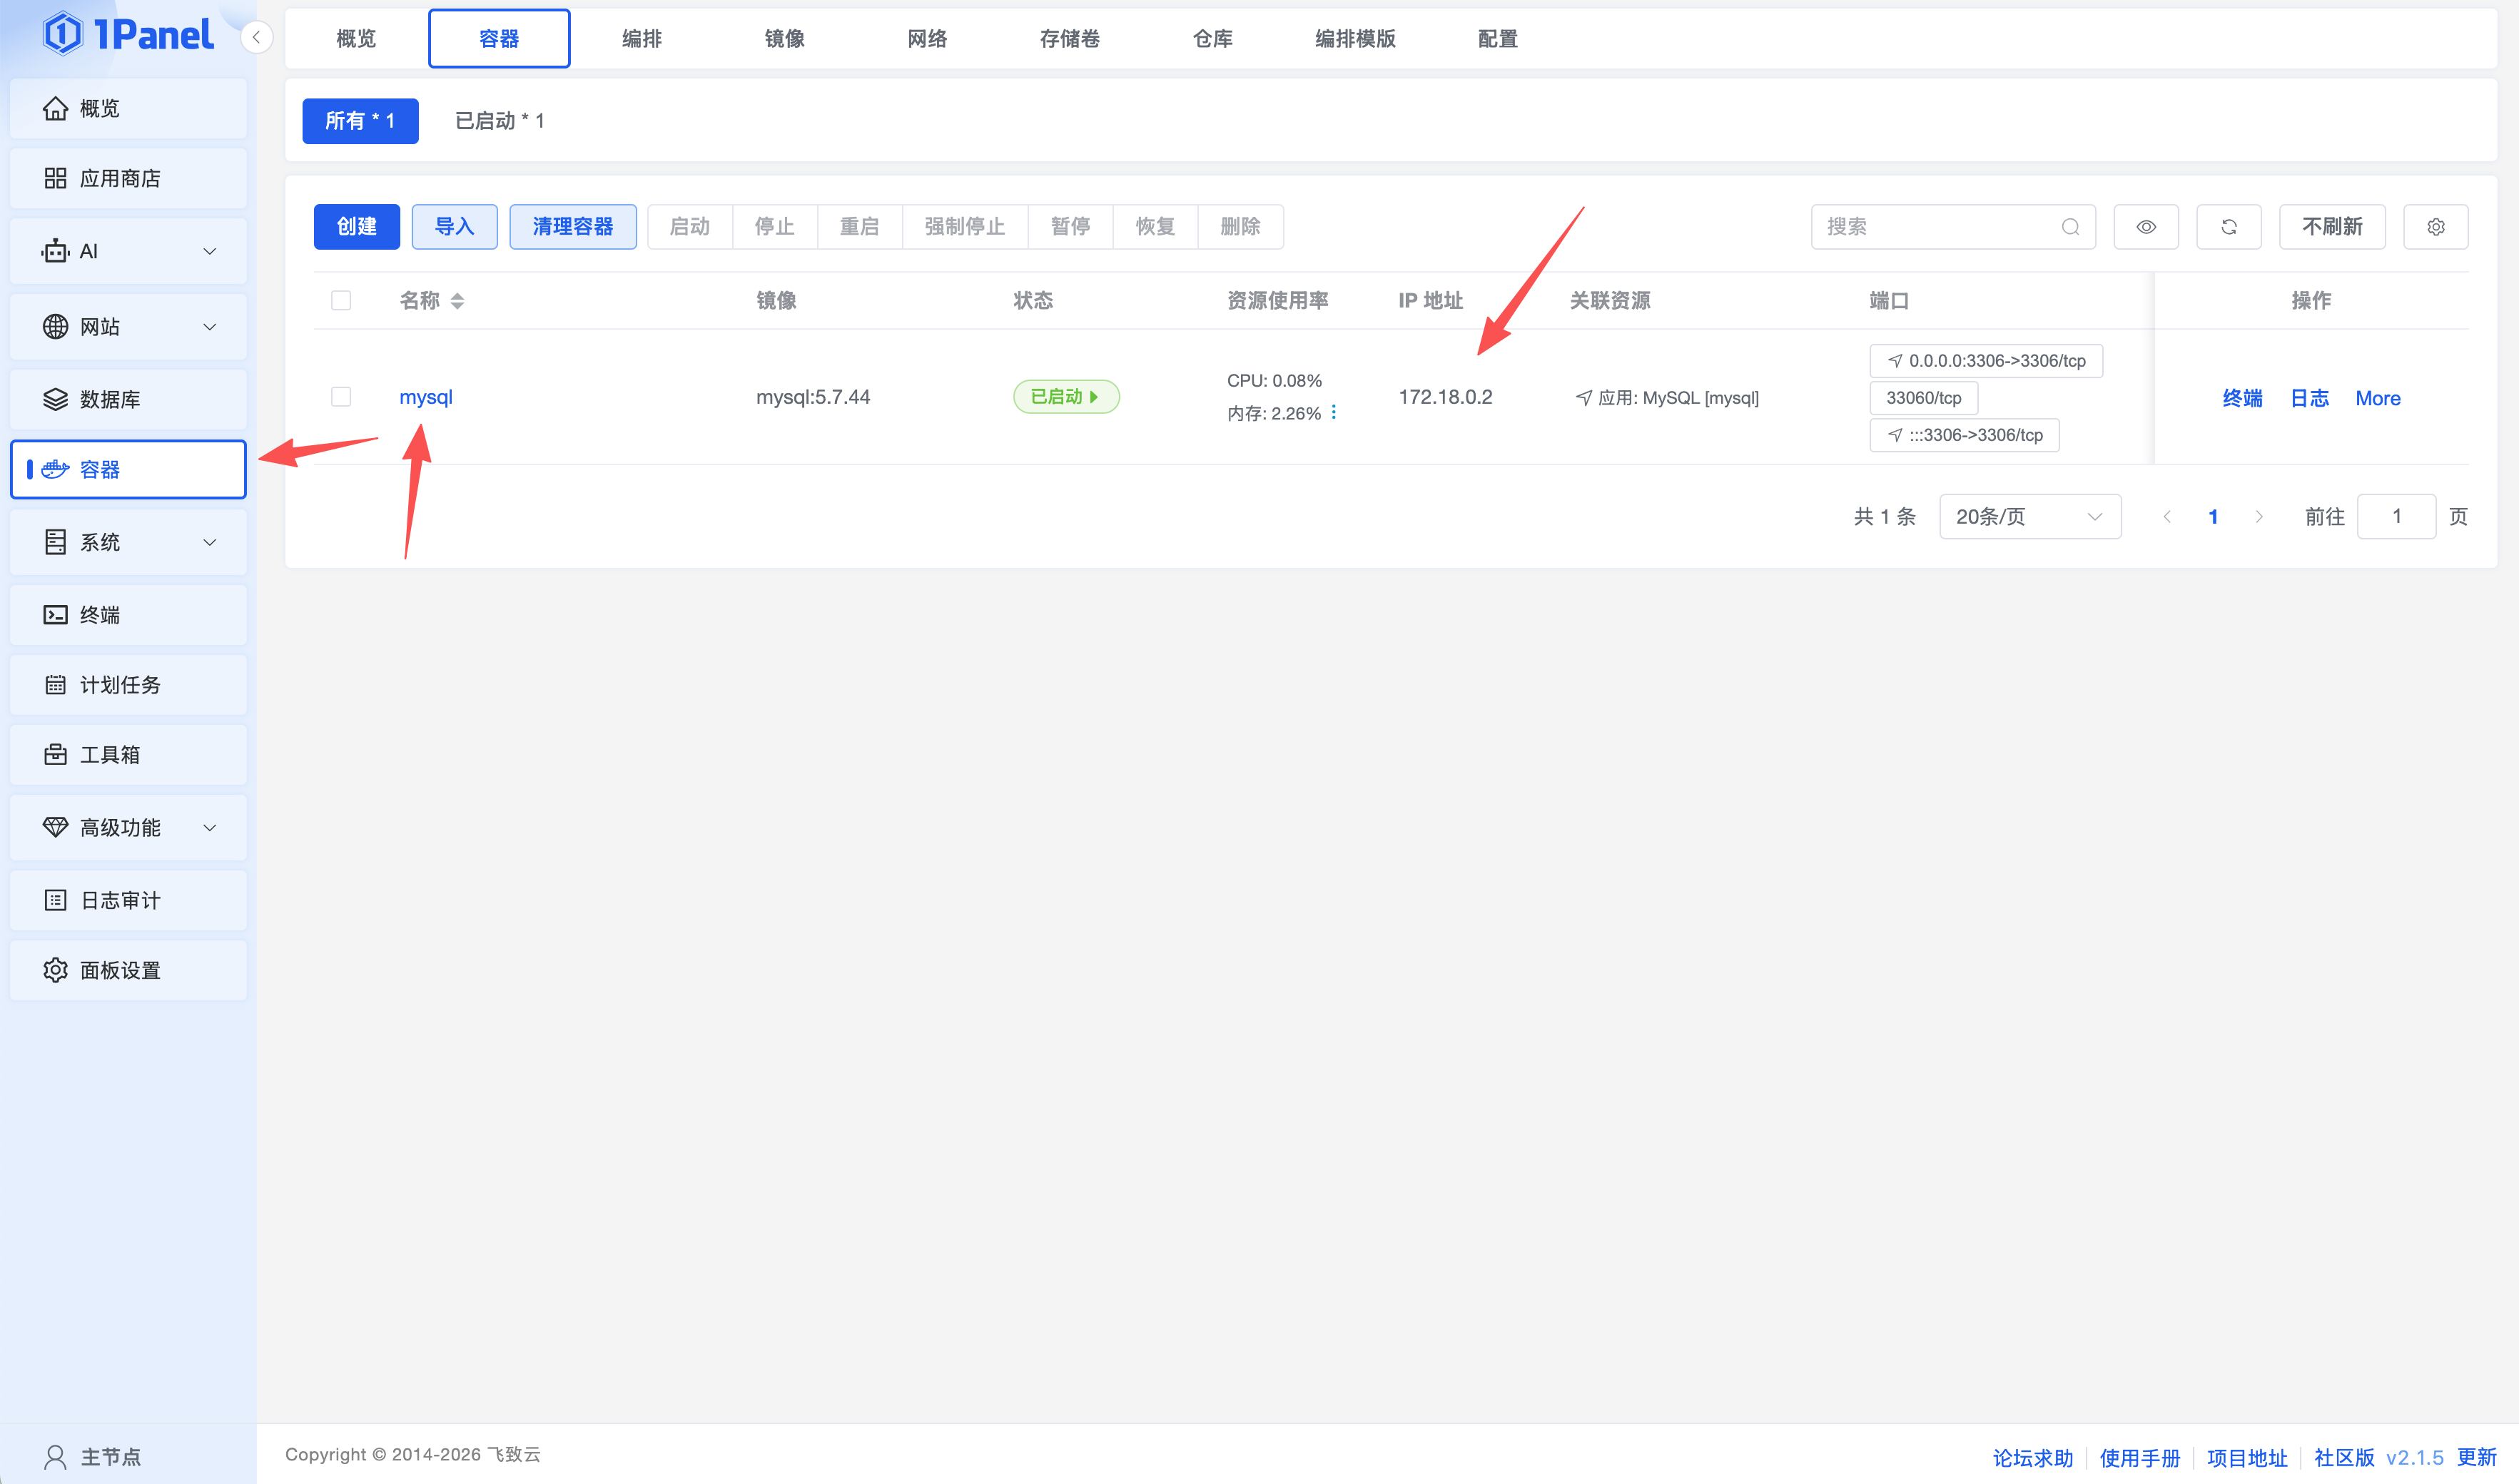Image resolution: width=2519 pixels, height=1484 pixels.
Task: Expand the 高级功能 sidebar menu
Action: (128, 827)
